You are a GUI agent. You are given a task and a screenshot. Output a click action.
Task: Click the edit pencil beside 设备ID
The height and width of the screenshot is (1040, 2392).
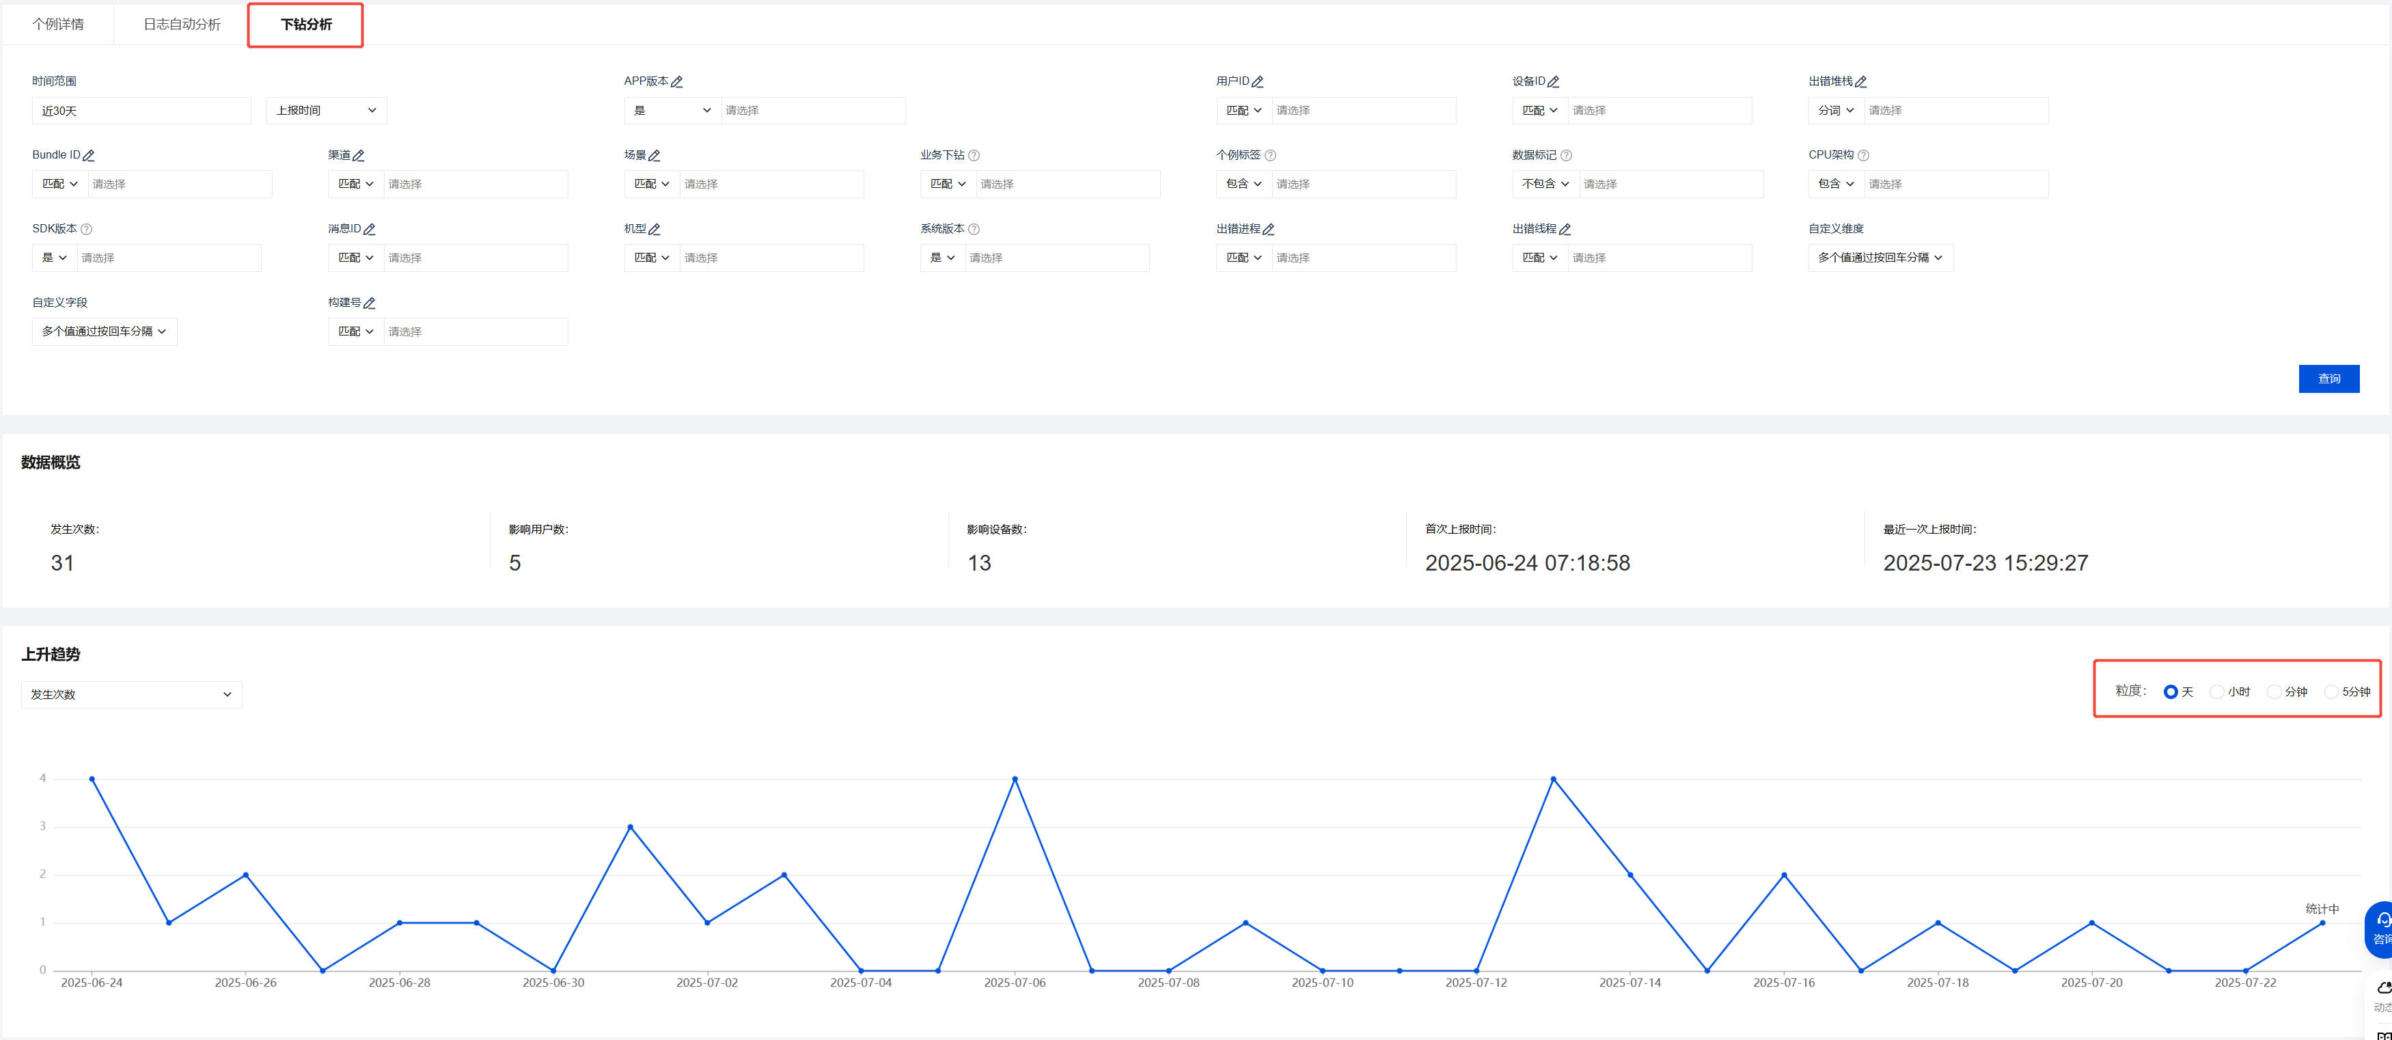point(1554,82)
